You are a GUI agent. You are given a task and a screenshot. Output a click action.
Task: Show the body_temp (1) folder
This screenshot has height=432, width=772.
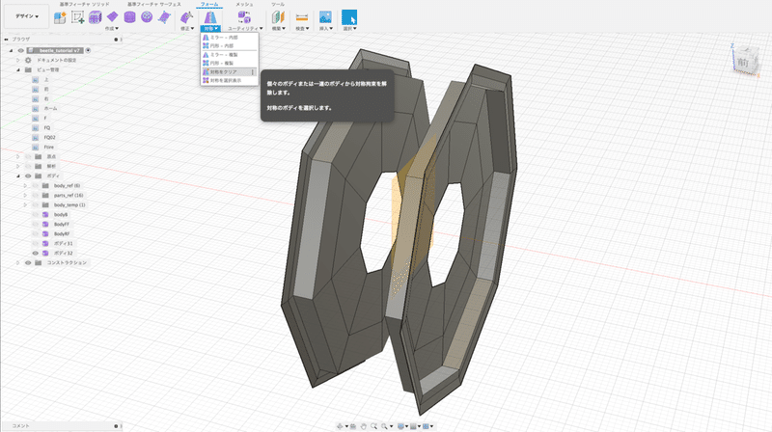36,204
